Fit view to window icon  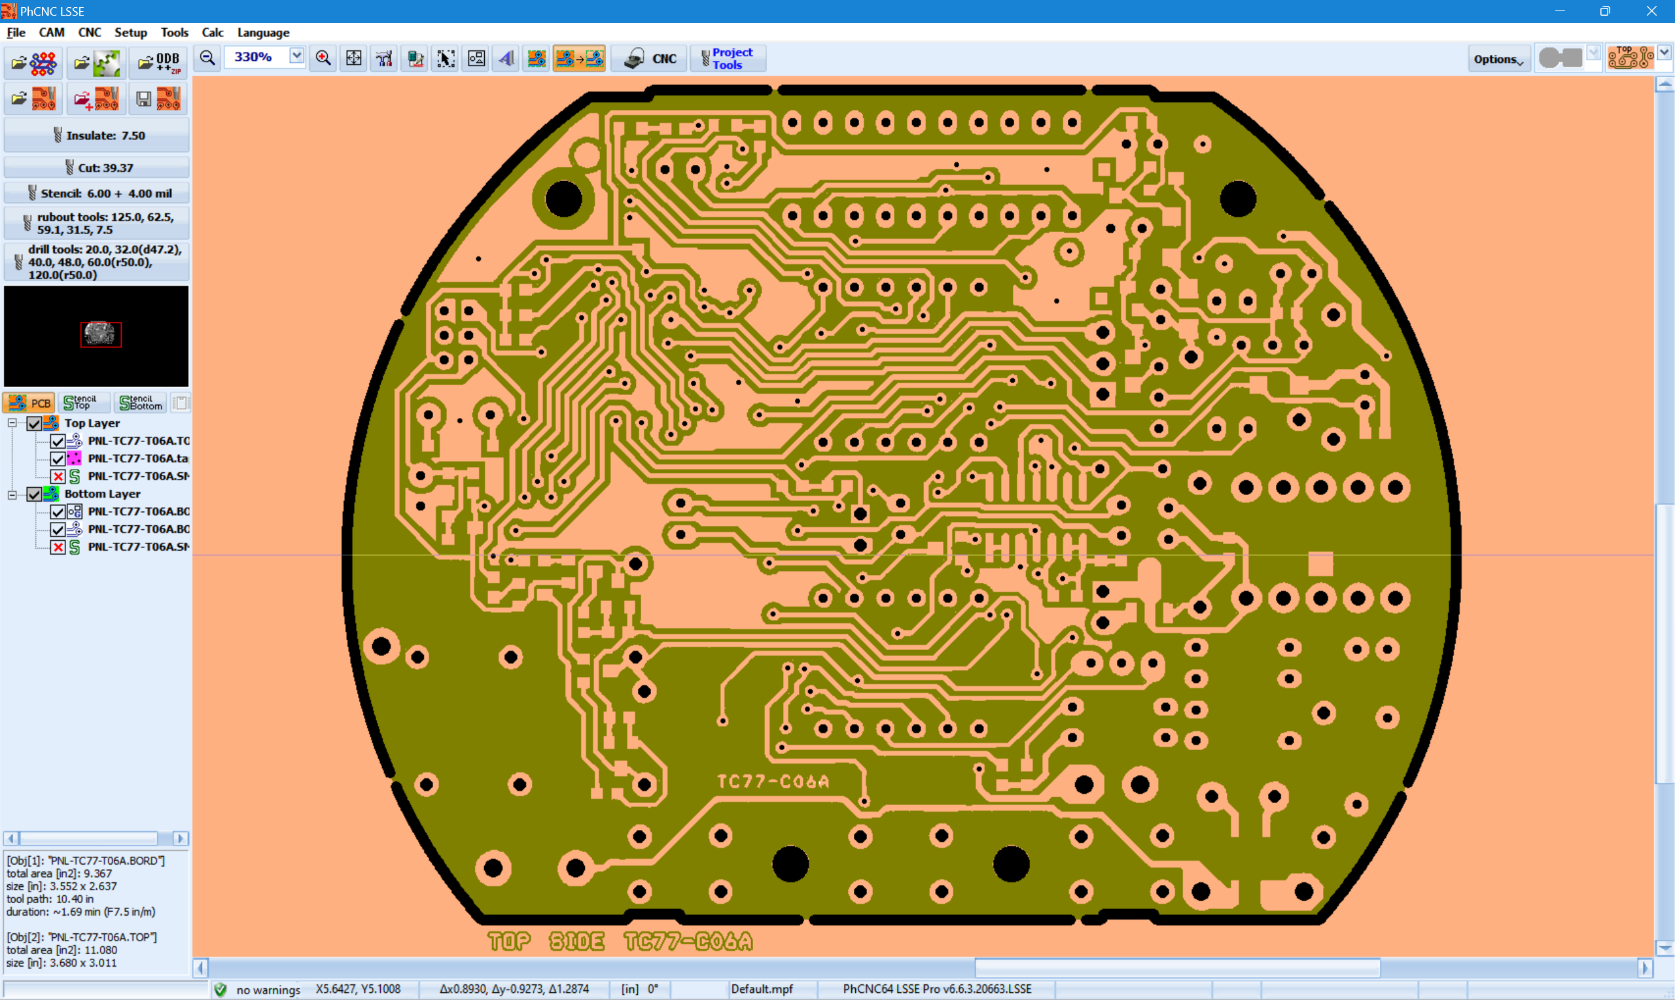click(x=354, y=59)
